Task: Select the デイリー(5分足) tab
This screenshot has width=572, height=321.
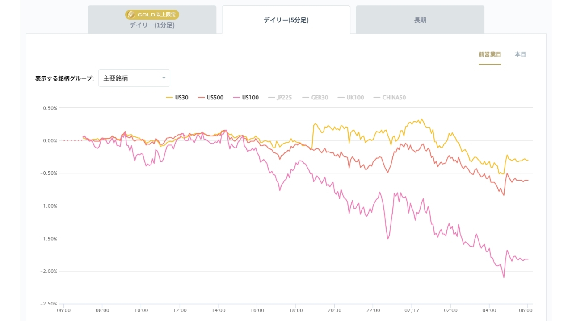Action: click(286, 20)
